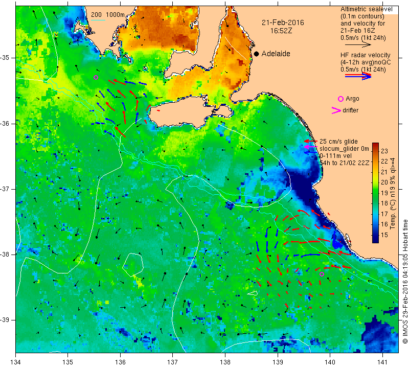Click the dark blue bottom of temperature colorbar
The image size is (409, 368).
pyautogui.click(x=375, y=240)
